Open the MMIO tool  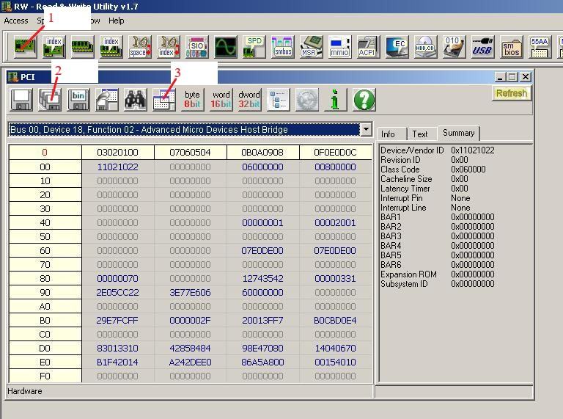(x=339, y=47)
